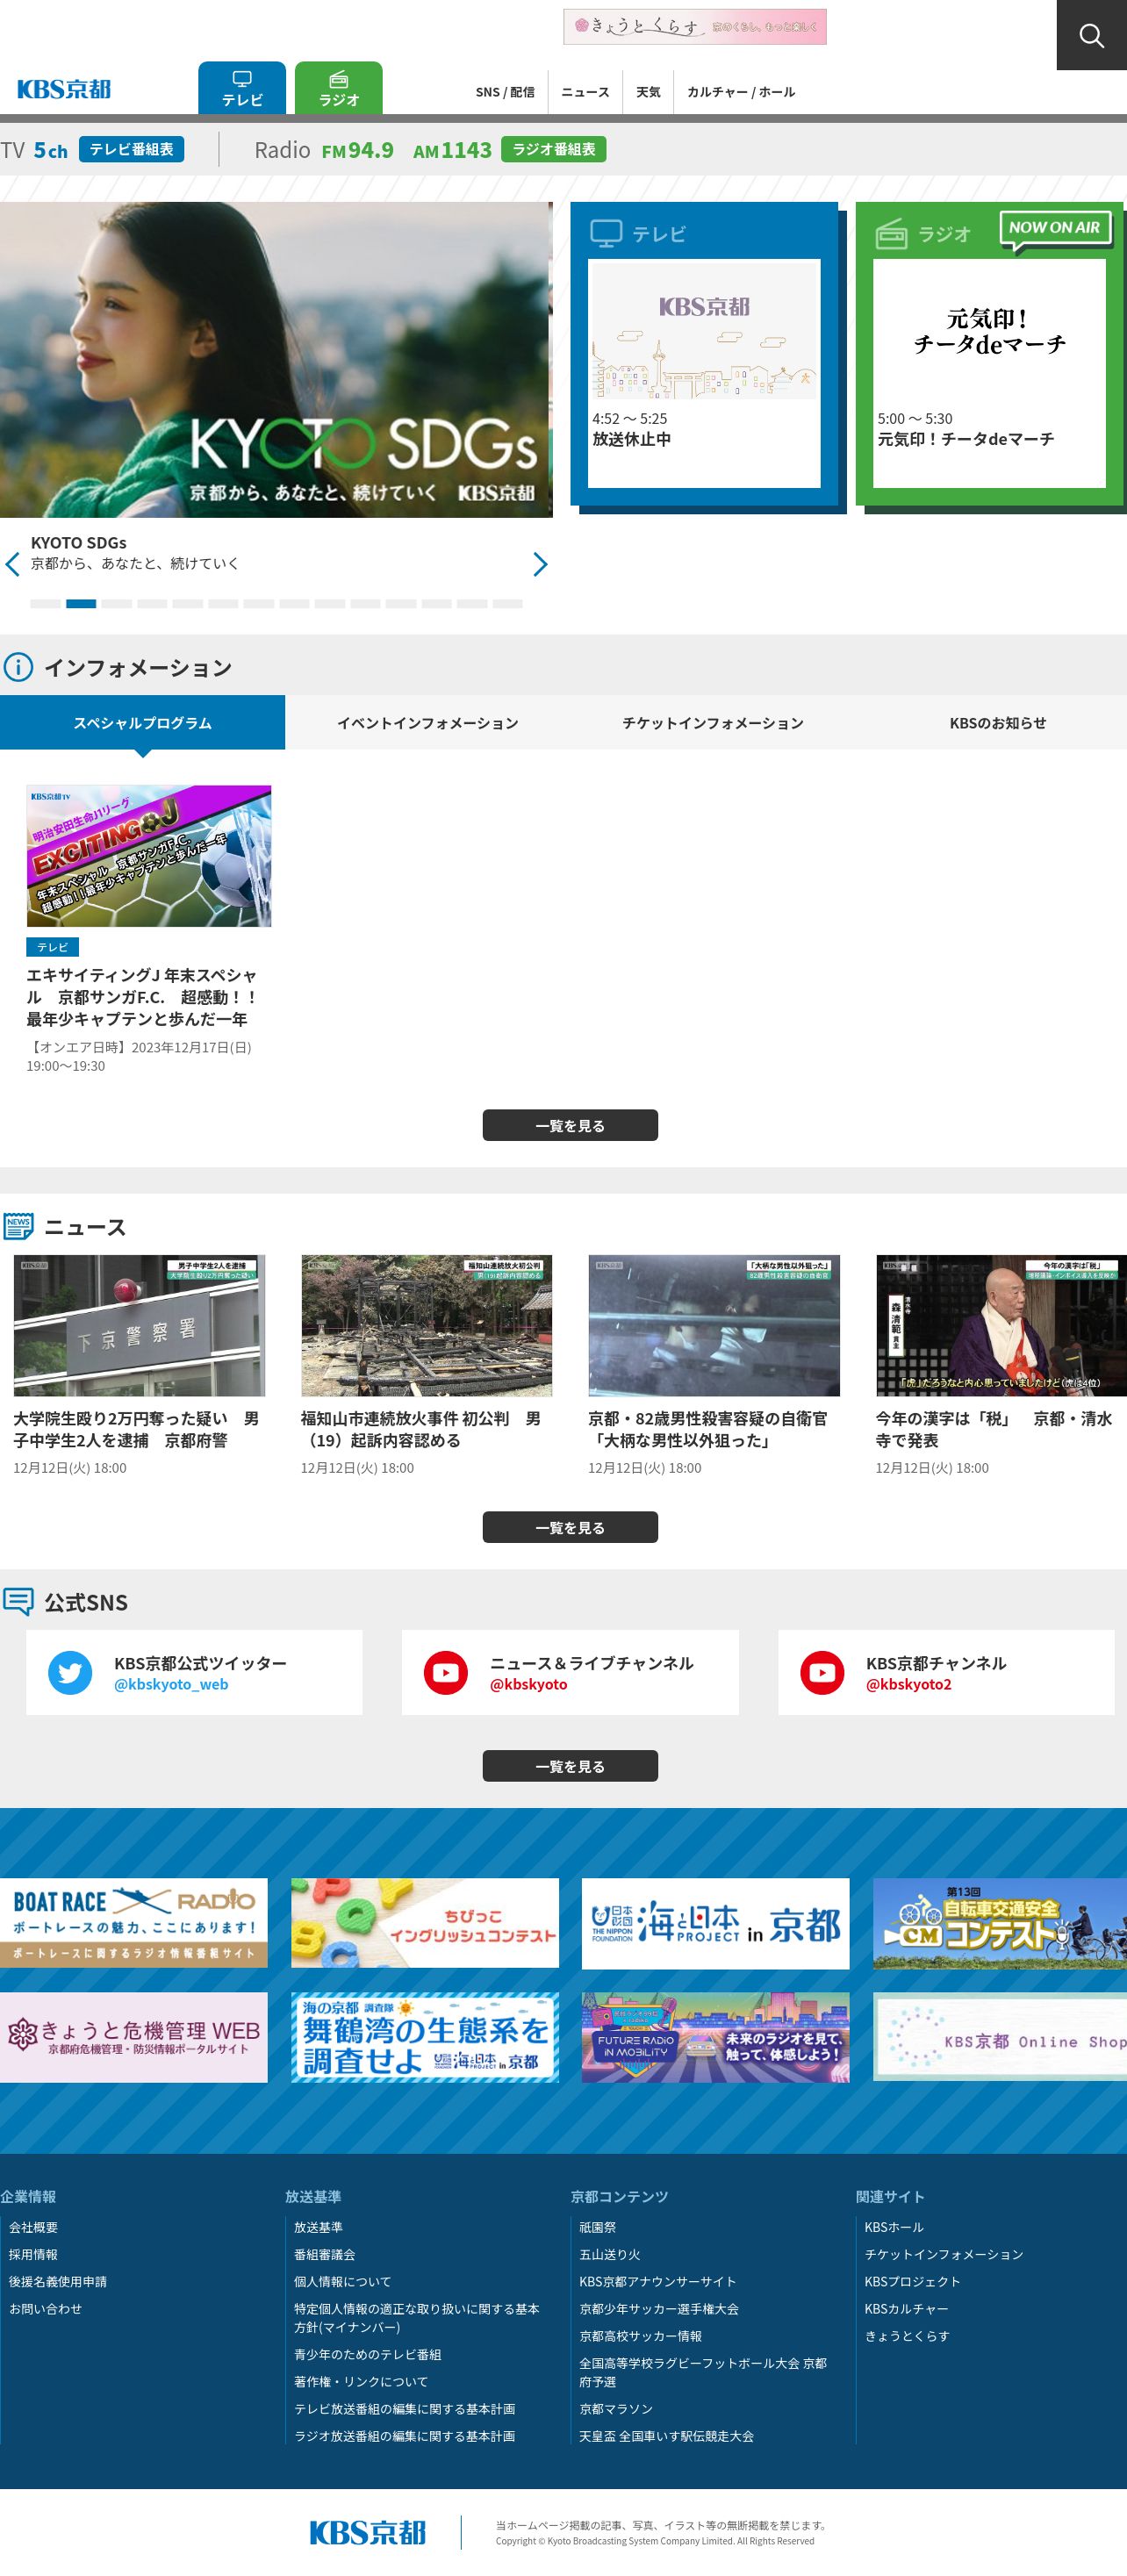This screenshot has height=2576, width=1127.
Task: Open the きょうと危機管理WEB banner
Action: [134, 2037]
